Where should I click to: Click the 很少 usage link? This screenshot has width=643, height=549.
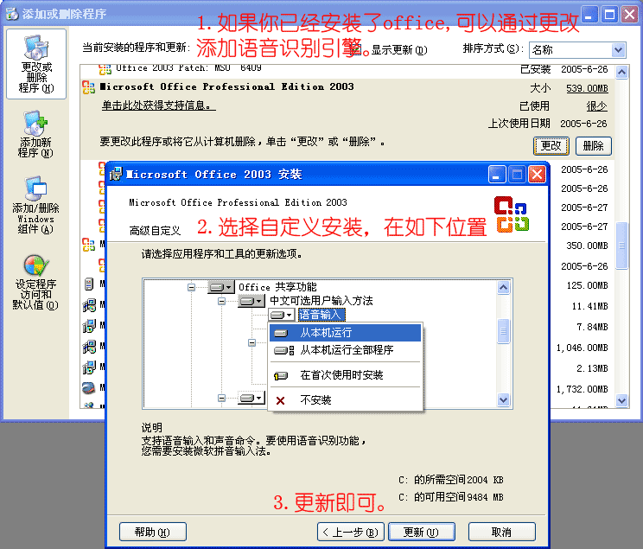(x=596, y=106)
